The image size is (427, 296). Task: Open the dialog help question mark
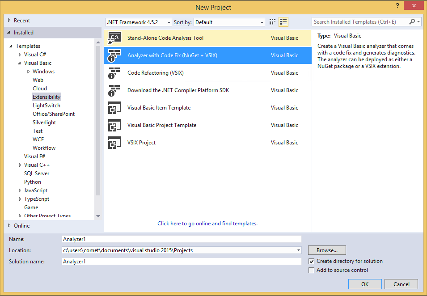point(397,5)
